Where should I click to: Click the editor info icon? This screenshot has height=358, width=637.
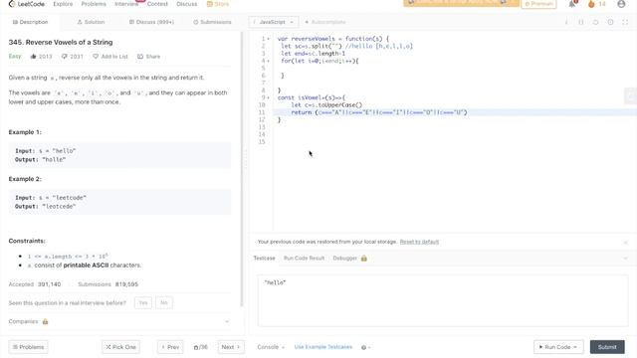[566, 22]
